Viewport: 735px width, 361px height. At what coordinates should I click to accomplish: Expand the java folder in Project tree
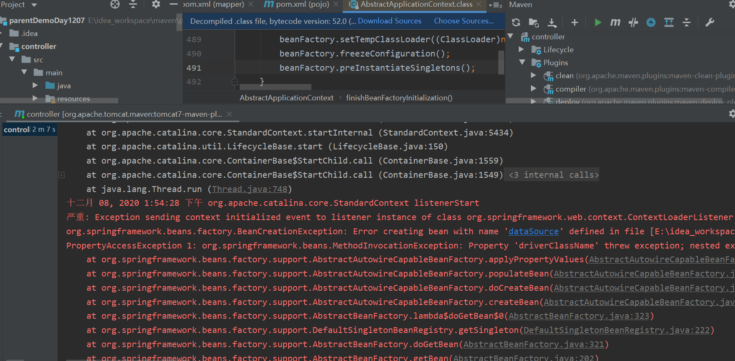pos(35,85)
